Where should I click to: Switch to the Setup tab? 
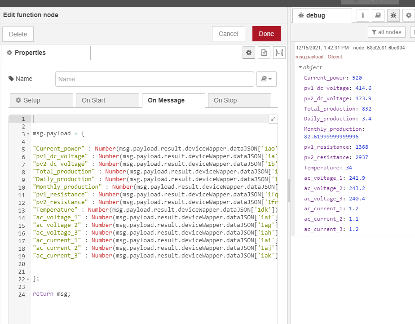pos(41,100)
